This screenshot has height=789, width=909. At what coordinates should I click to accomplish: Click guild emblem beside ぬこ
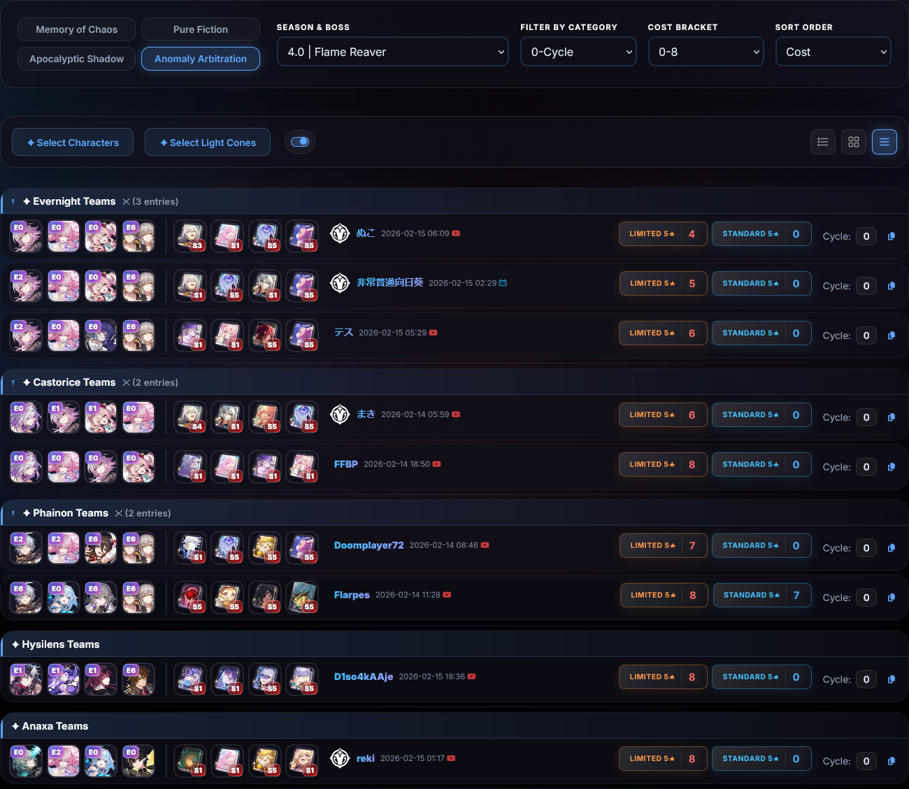pos(340,233)
